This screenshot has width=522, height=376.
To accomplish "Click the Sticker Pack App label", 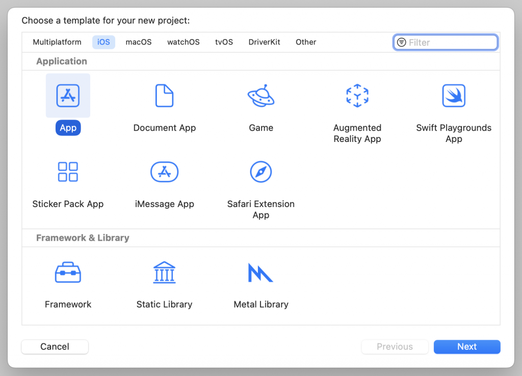I will [x=68, y=204].
